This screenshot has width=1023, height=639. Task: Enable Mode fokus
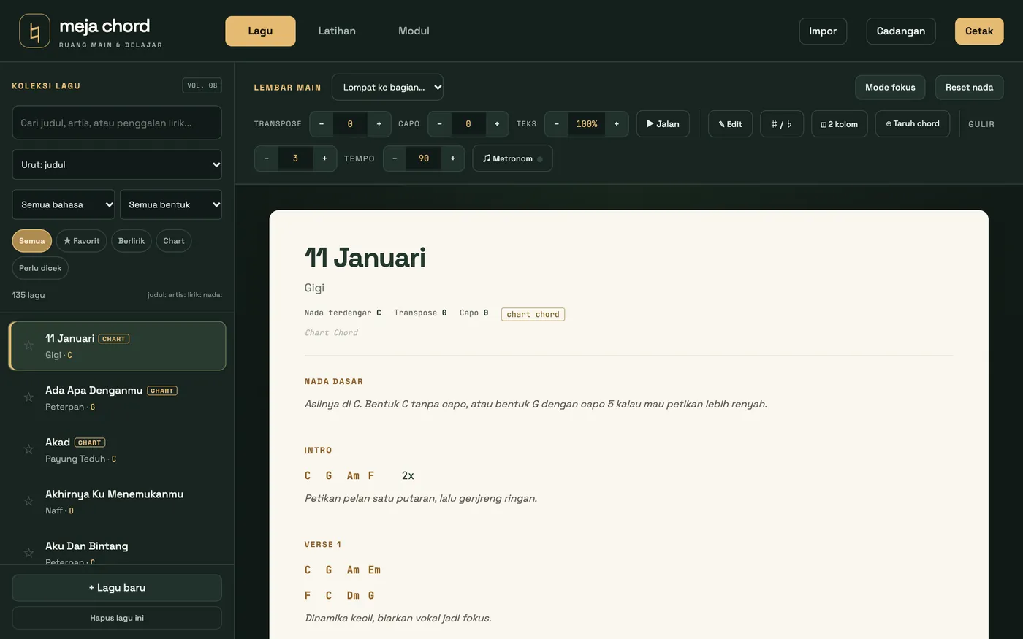890,88
